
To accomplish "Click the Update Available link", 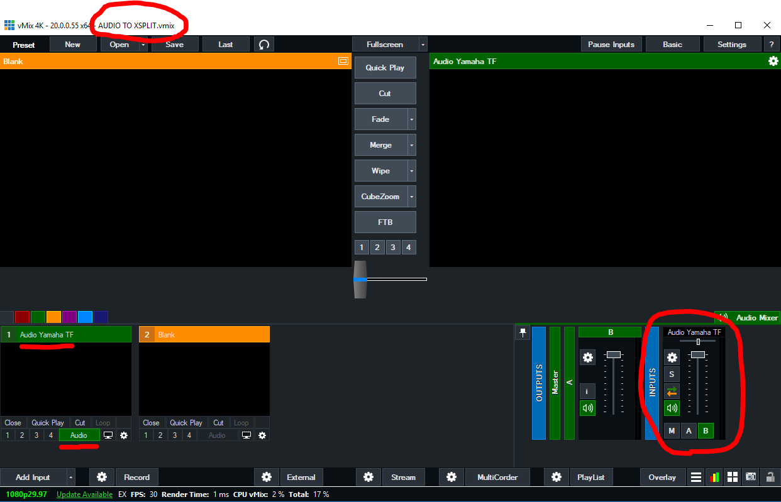I will pyautogui.click(x=85, y=494).
